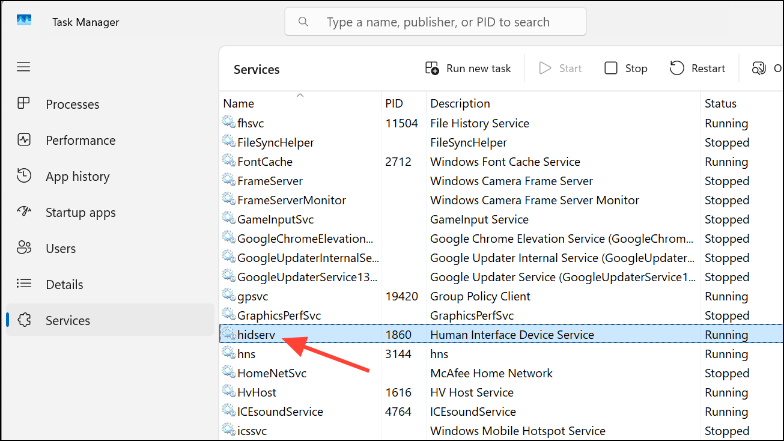
Task: Select the Performance sidebar icon
Action: (24, 140)
